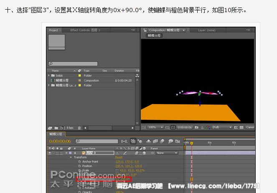Switch to the Effect Controls tab
Screen dimensions: 277x193
click(x=85, y=30)
